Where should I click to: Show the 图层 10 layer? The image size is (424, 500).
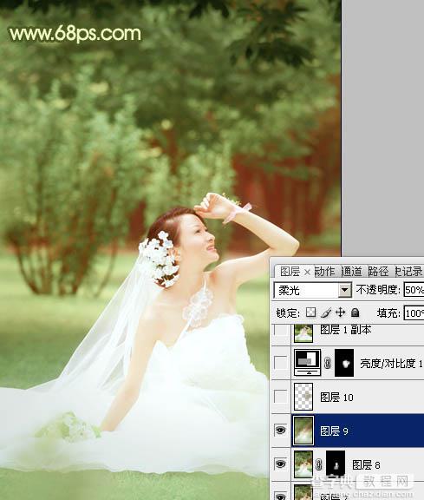281,397
